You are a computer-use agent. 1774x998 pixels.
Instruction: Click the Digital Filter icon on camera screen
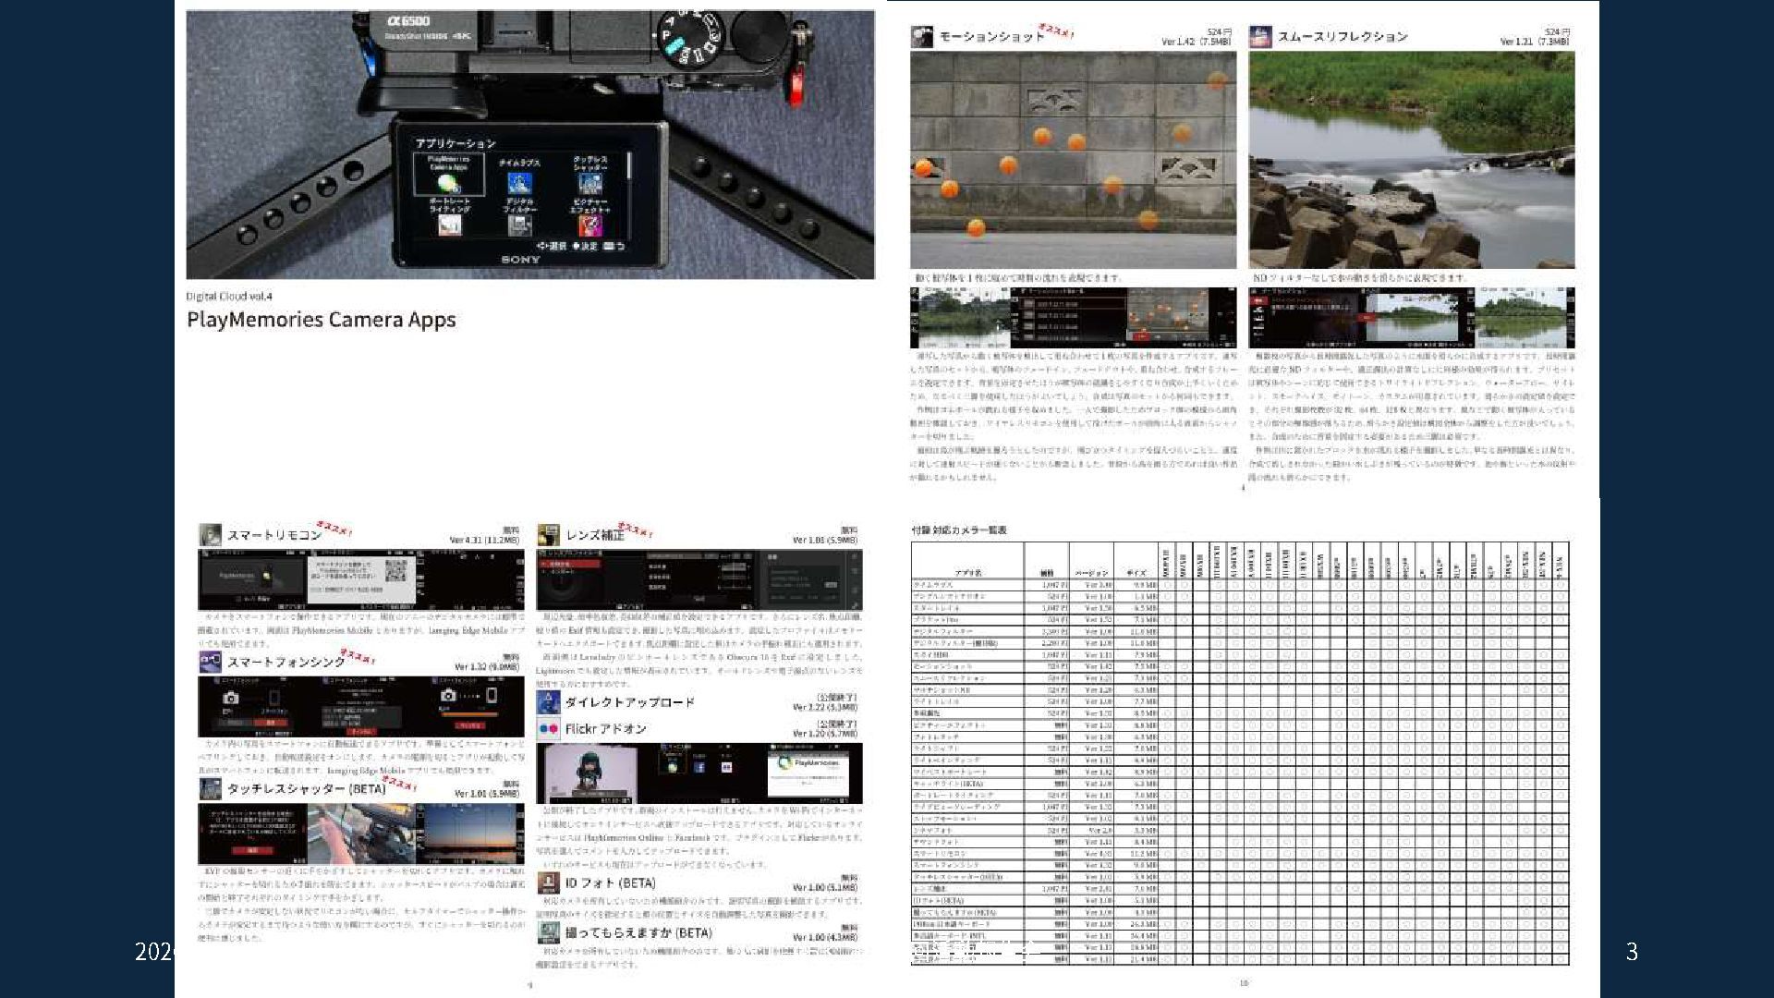519,225
